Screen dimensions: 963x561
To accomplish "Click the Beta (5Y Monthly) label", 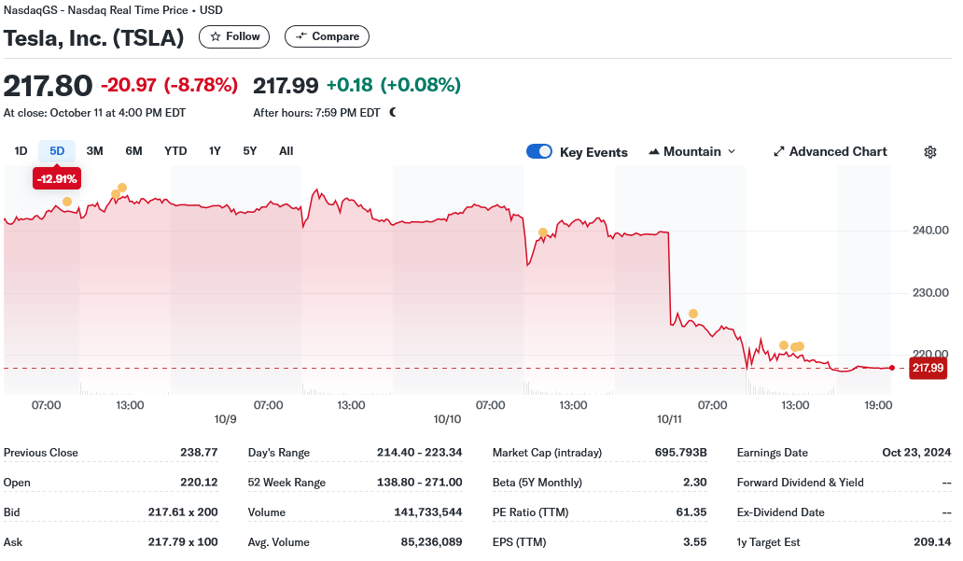I will pyautogui.click(x=537, y=483).
